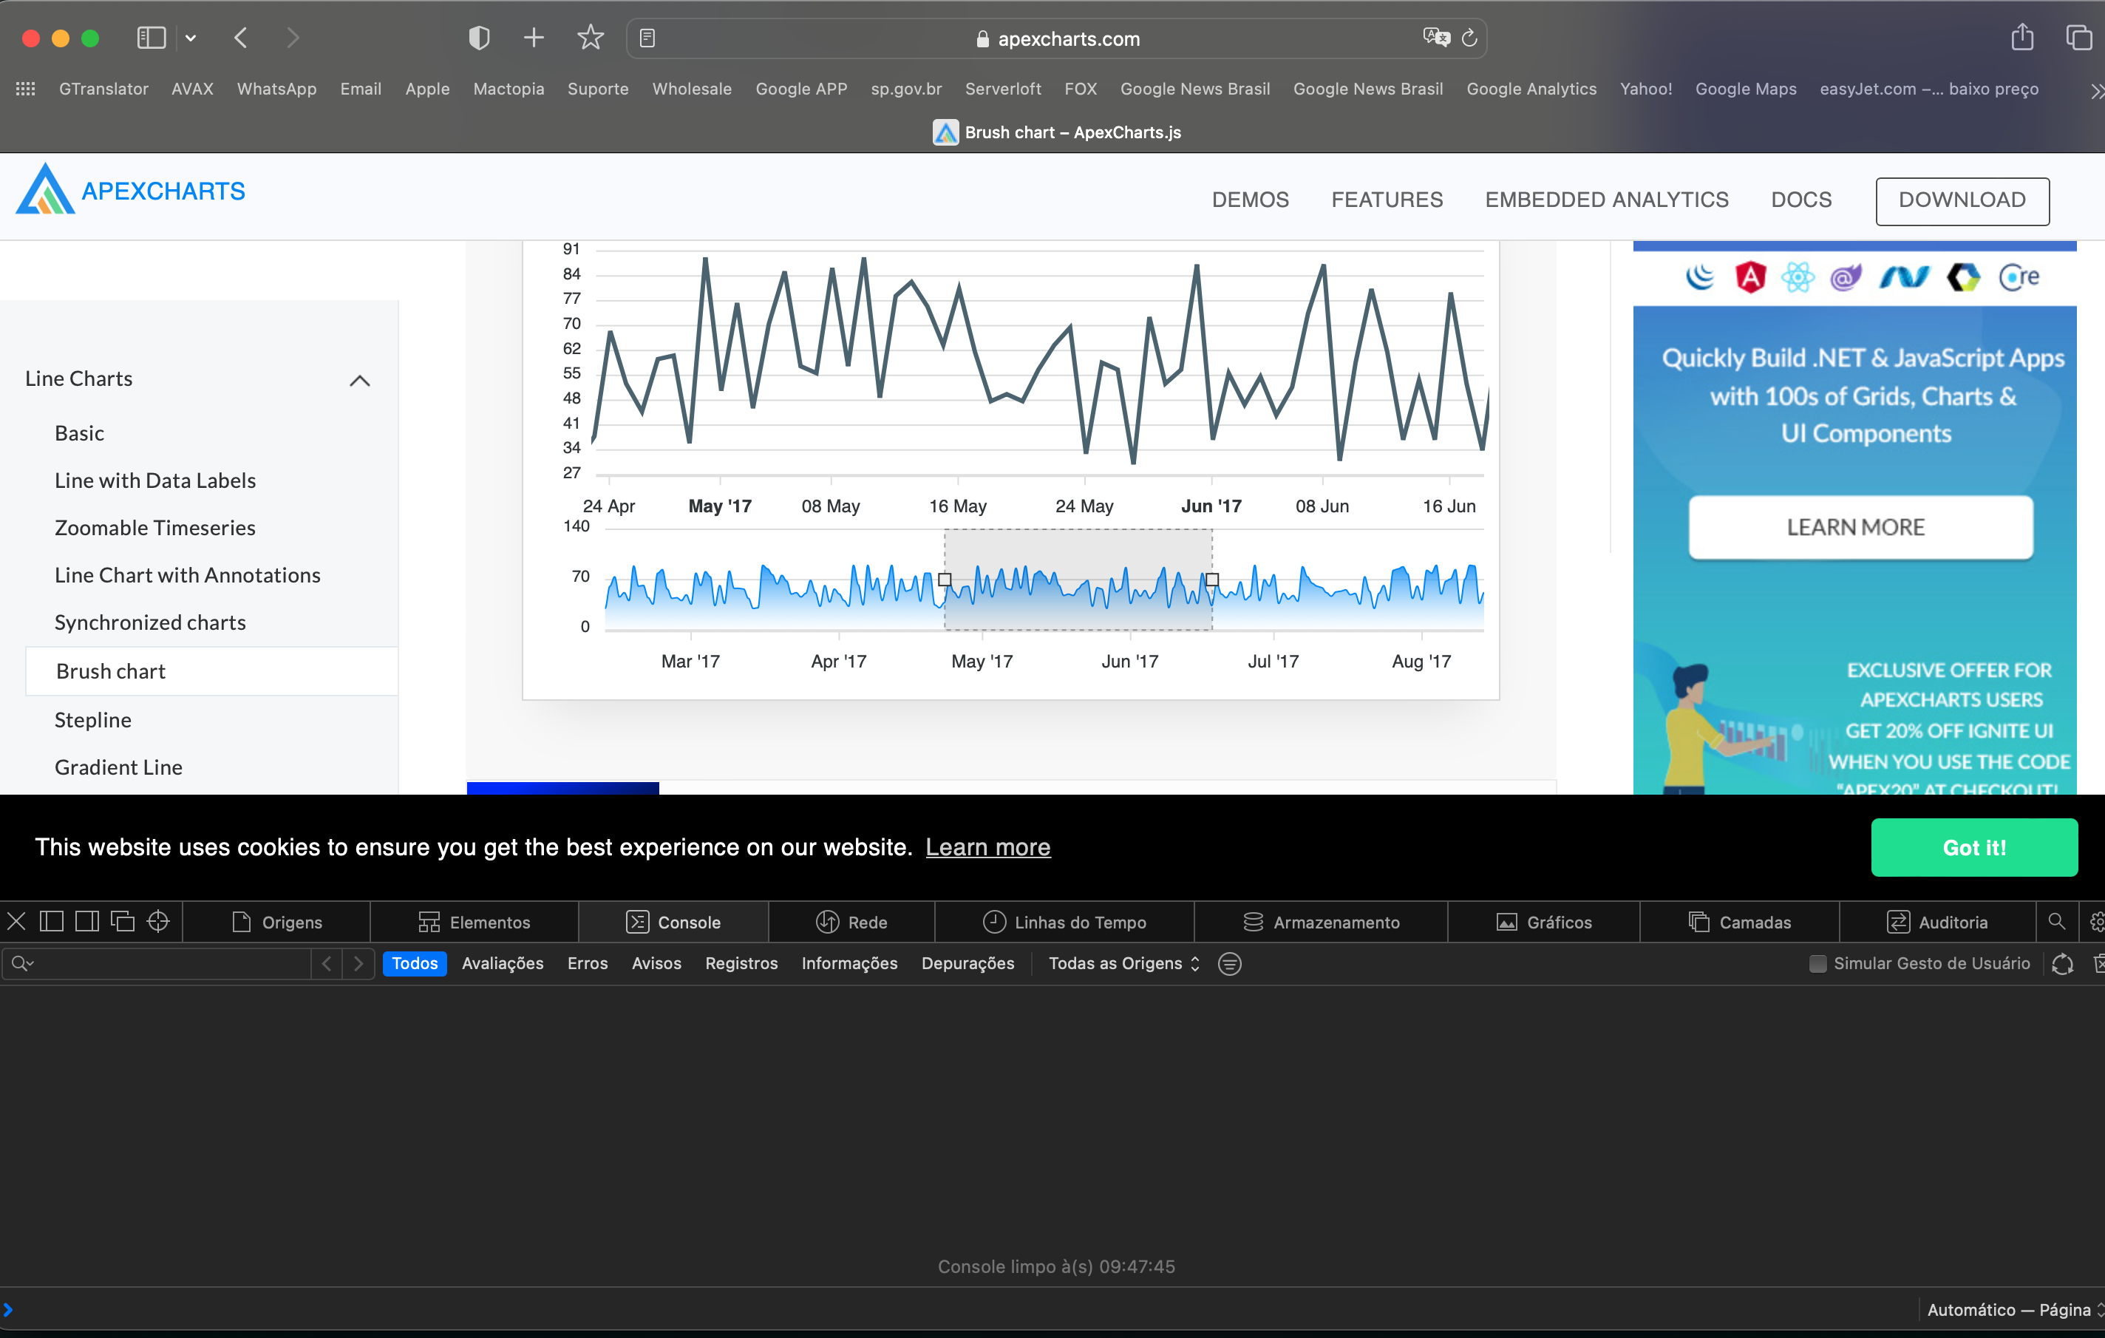Viewport: 2105px width, 1338px height.
Task: Toggle the Avisos console filter
Action: (656, 962)
